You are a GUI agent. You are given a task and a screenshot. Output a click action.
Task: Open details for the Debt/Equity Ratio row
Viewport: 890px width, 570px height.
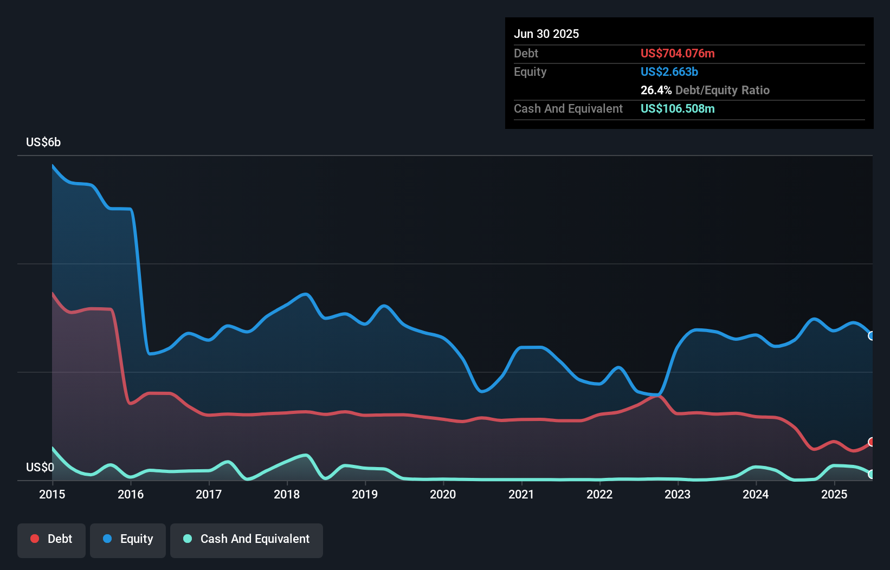tap(705, 90)
